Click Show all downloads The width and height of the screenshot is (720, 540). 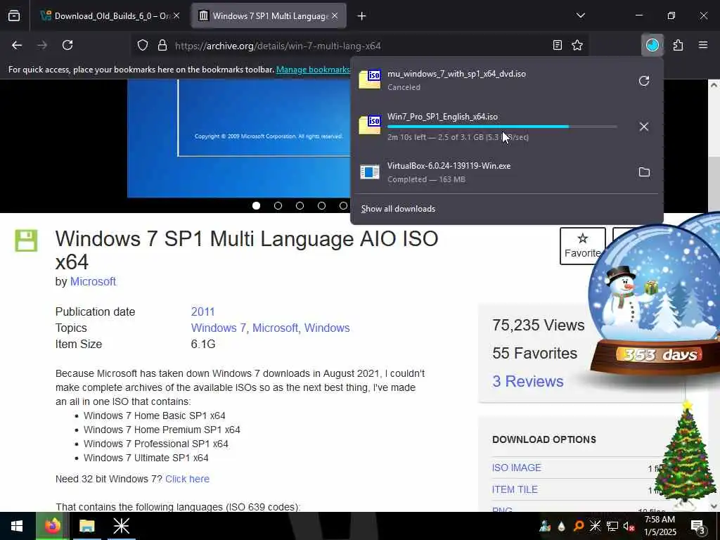pyautogui.click(x=398, y=209)
